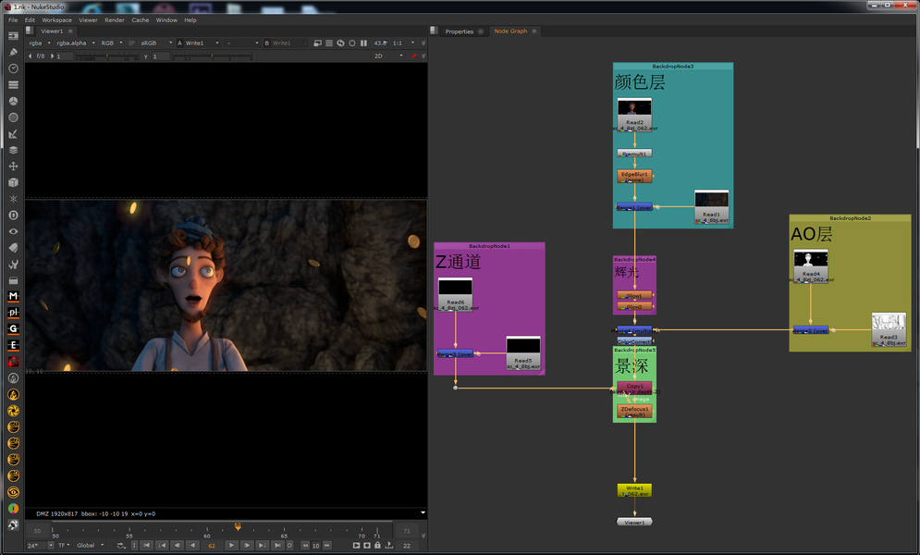
Task: Open the G plugin toolbar icon
Action: pos(13,329)
